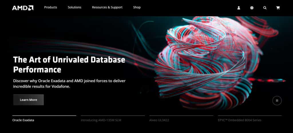Show the Alveo UL3422 slide
Screen dimensions: 293x133
tap(159, 120)
